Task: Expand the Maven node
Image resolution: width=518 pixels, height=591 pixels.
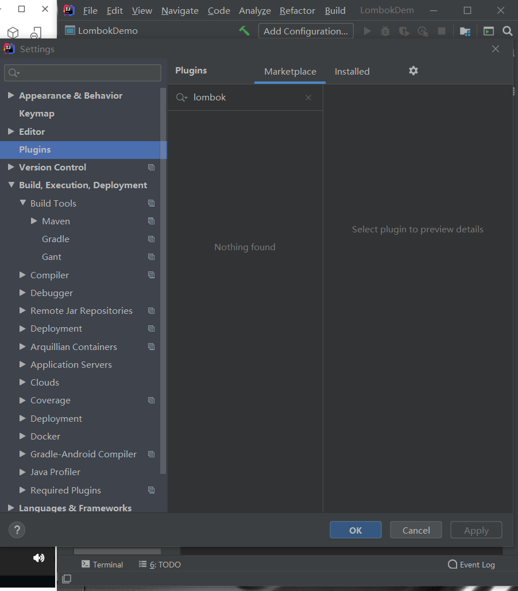Action: coord(34,221)
